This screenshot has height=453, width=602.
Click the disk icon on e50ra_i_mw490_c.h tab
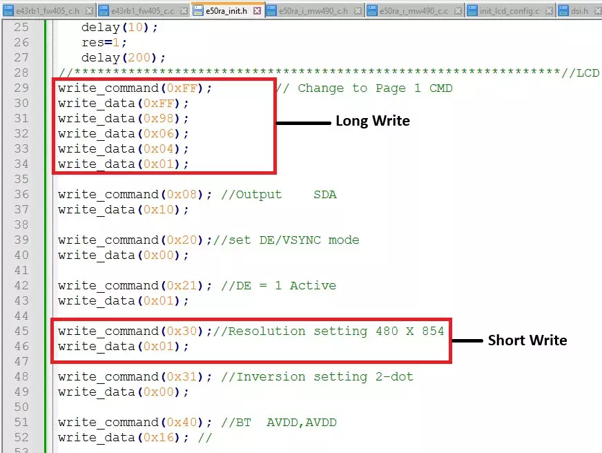tap(271, 10)
